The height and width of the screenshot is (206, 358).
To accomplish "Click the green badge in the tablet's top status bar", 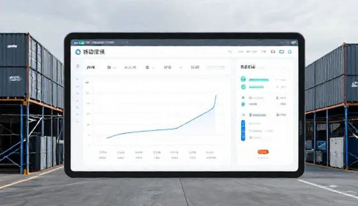I will tap(81, 43).
